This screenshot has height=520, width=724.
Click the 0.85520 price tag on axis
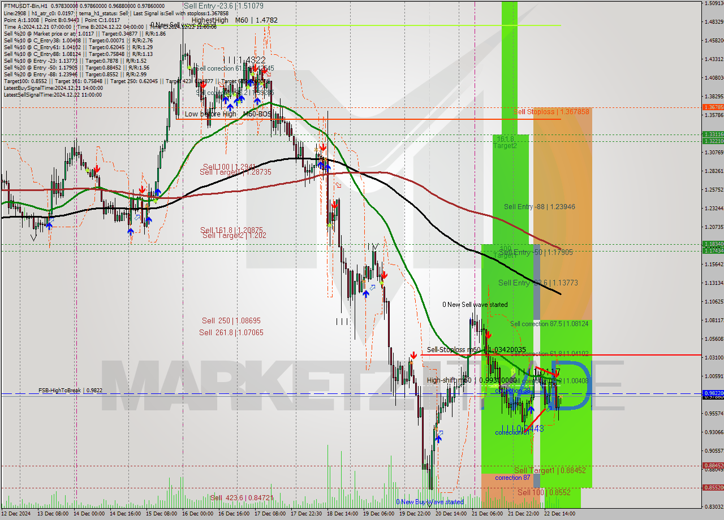click(x=713, y=487)
